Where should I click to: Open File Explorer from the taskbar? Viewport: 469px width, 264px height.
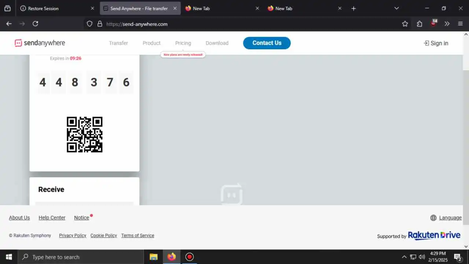154,257
